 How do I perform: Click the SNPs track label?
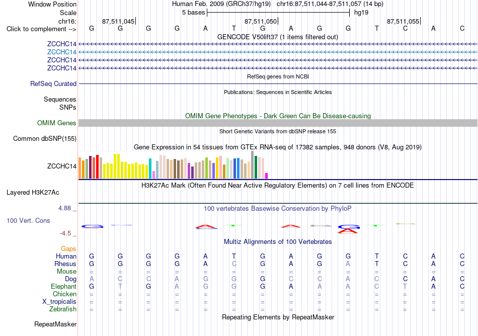tap(68, 107)
